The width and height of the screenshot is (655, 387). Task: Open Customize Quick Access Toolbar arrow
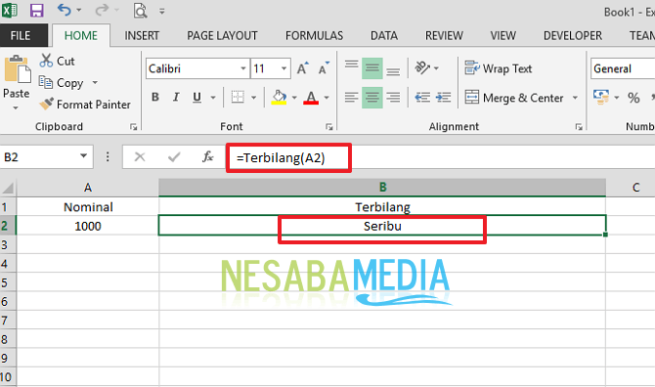point(161,12)
